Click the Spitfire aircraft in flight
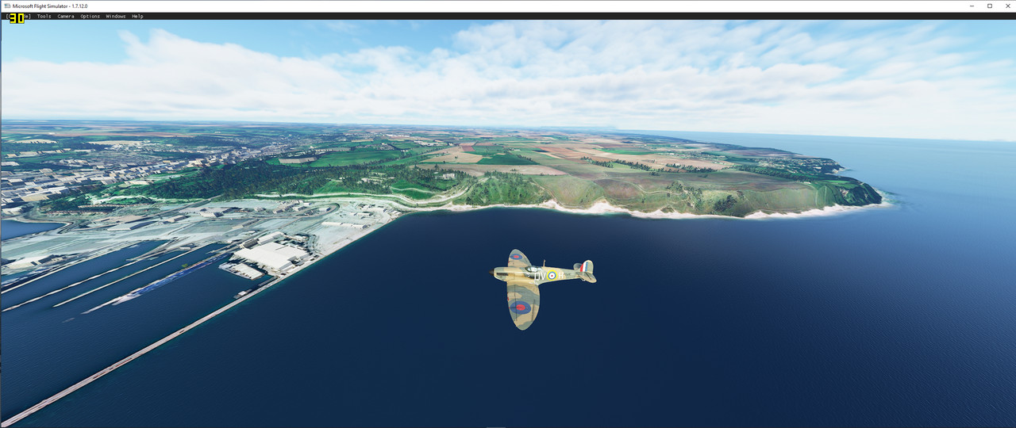The height and width of the screenshot is (428, 1016). (x=541, y=288)
